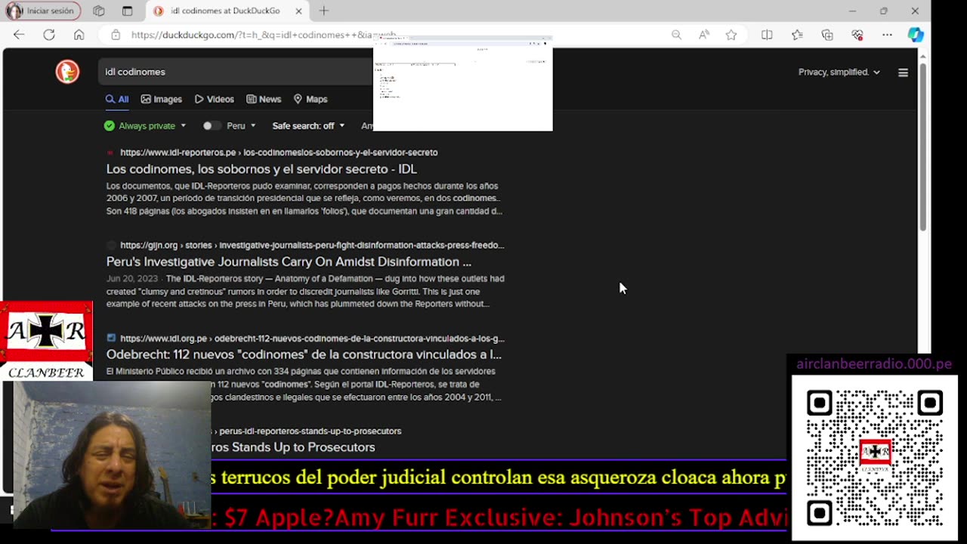
Task: Toggle the Peru region switch
Action: pos(212,125)
